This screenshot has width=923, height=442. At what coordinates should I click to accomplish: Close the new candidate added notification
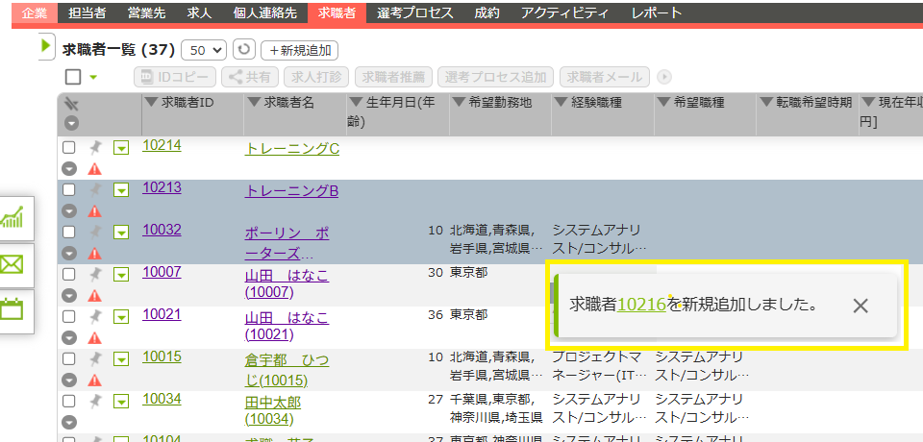pos(861,306)
